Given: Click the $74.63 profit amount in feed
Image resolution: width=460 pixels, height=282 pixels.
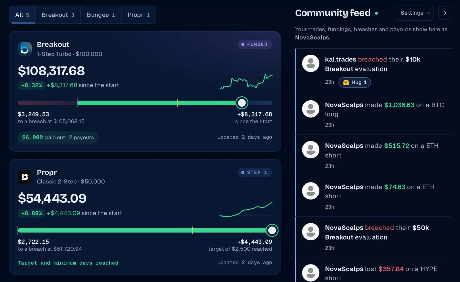Looking at the screenshot, I should coord(395,187).
